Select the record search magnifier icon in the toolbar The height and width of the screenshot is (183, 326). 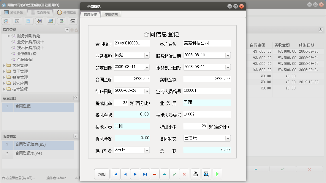tap(6, 21)
